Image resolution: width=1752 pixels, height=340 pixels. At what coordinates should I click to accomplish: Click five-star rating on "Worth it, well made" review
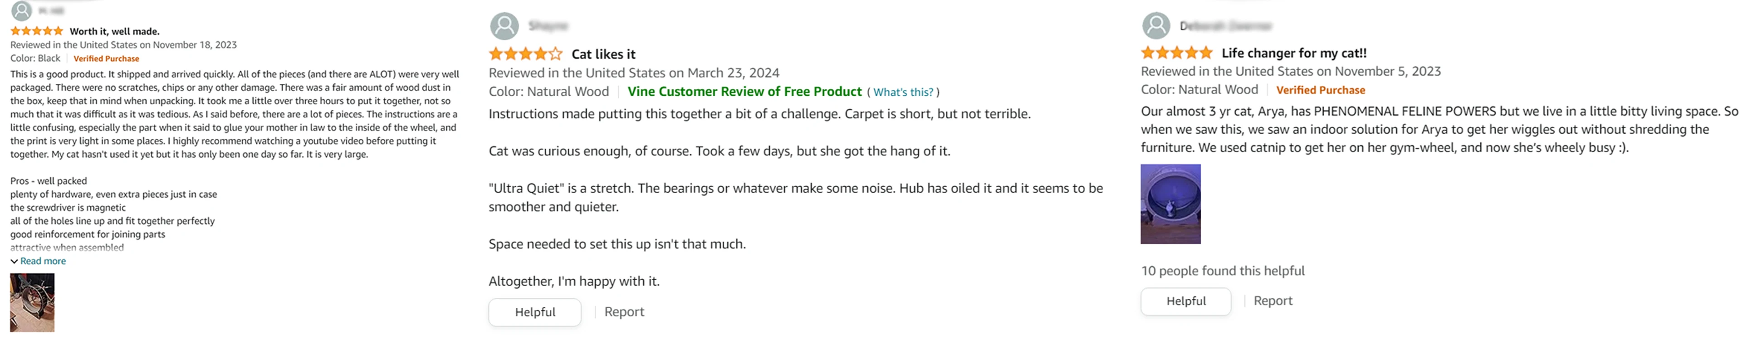[37, 31]
